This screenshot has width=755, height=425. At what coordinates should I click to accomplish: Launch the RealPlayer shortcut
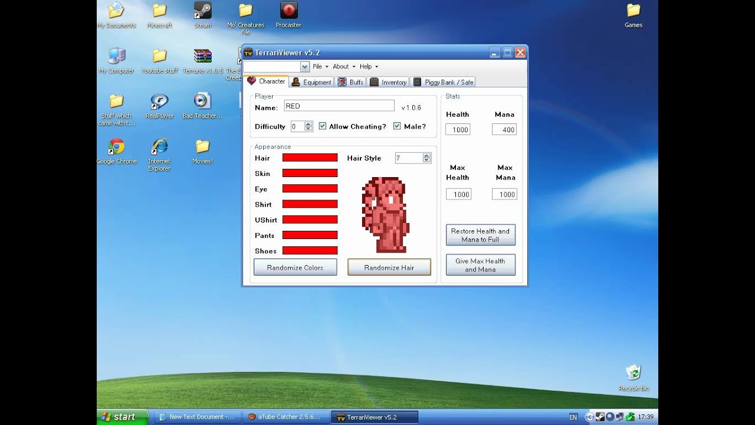pos(159,106)
